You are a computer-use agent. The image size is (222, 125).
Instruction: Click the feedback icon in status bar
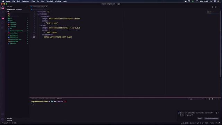tap(216, 123)
